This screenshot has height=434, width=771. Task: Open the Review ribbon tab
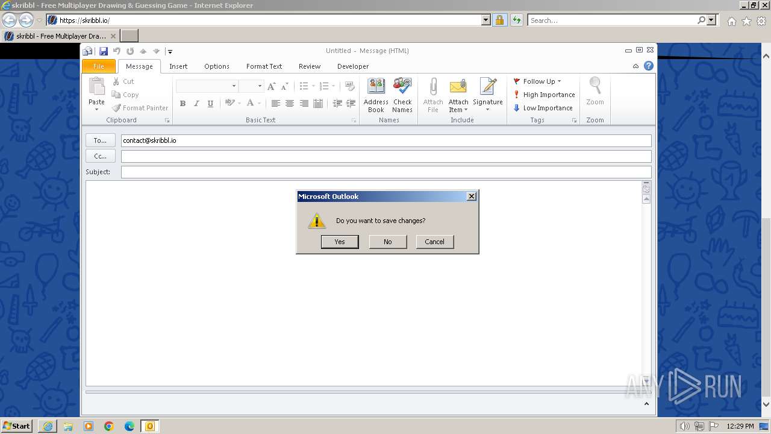pos(310,66)
